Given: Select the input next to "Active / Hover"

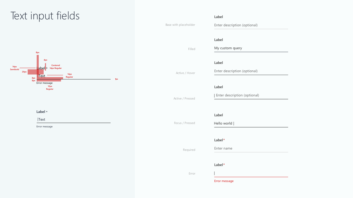Looking at the screenshot, I should [x=251, y=71].
